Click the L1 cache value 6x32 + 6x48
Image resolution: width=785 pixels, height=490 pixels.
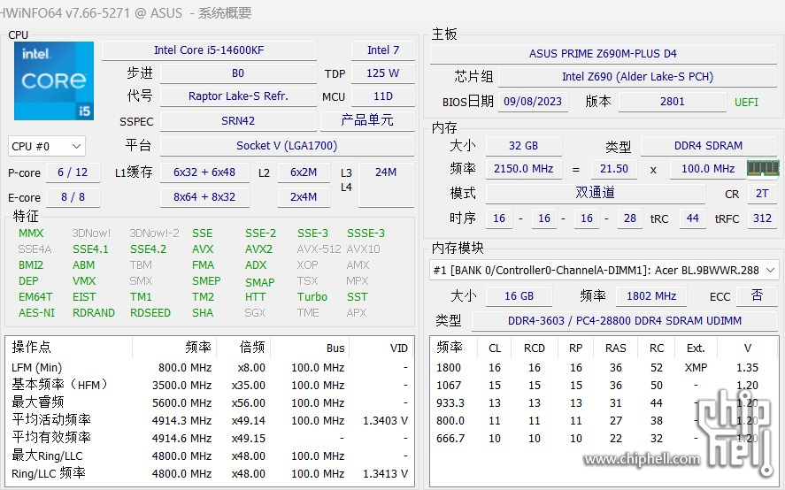pos(204,172)
